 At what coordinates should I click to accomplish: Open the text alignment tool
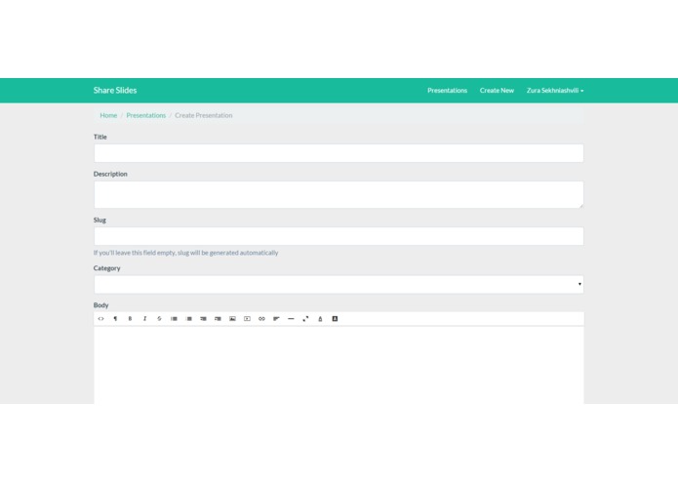276,319
